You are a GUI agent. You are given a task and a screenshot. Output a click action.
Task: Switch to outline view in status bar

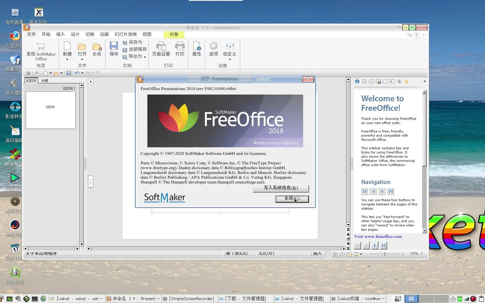coord(342,254)
